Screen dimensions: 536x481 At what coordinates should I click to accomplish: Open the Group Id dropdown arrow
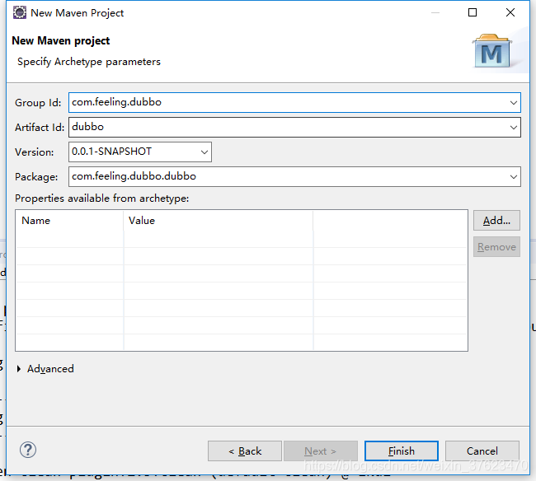[x=513, y=102]
